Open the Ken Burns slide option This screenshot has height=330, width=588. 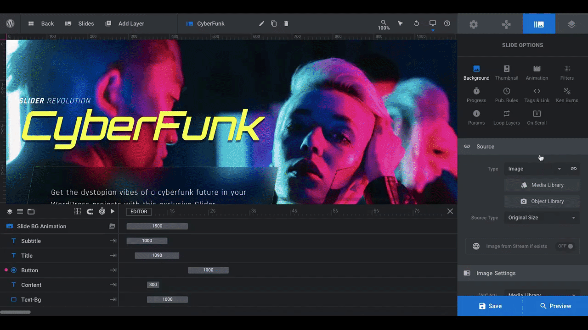(x=567, y=95)
